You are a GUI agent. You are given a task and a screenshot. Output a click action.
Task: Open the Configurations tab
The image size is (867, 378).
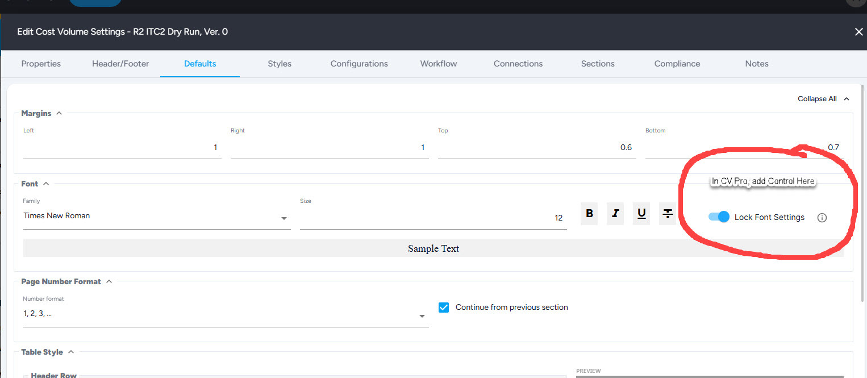[359, 64]
